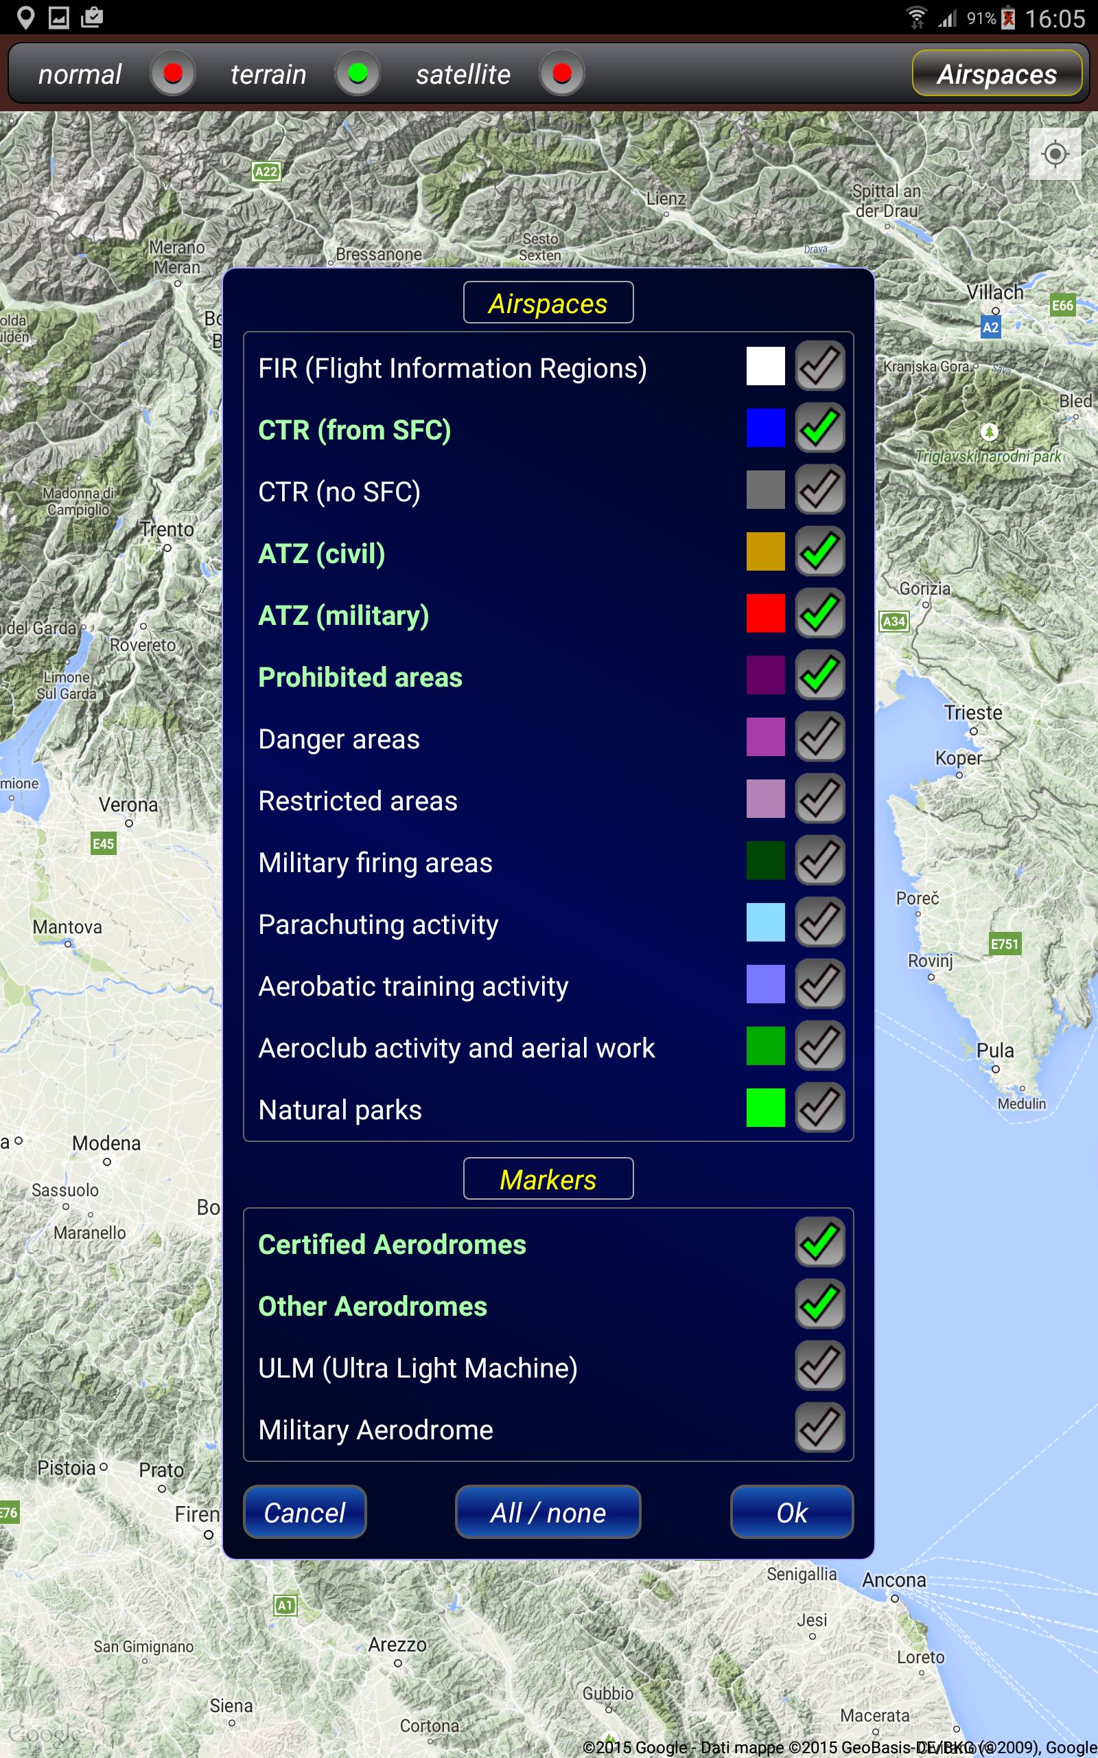Image resolution: width=1098 pixels, height=1758 pixels.
Task: Click the A34 road shield near Gorizia
Action: [894, 621]
